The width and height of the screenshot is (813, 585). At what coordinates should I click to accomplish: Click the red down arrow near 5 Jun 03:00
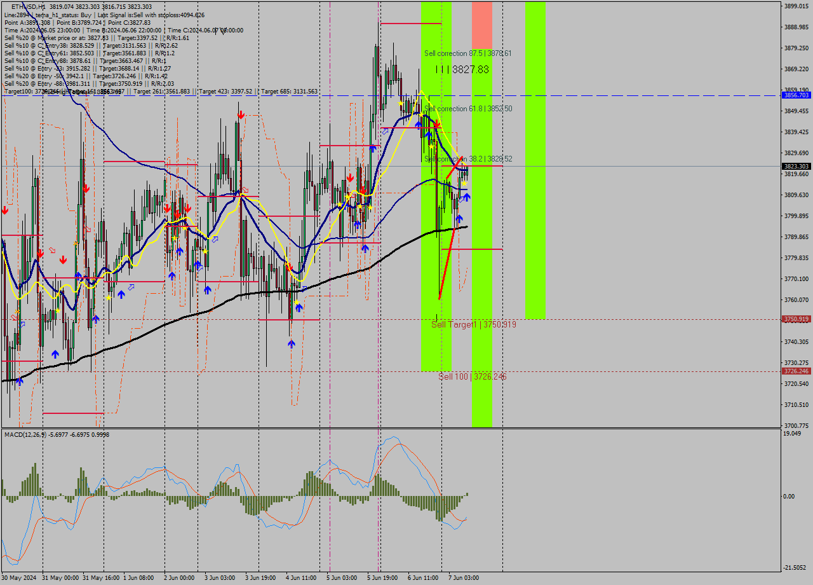[351, 177]
